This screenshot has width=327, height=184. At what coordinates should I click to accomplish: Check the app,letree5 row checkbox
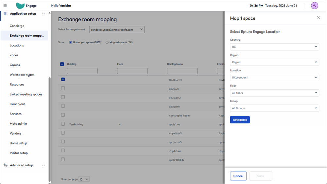(x=63, y=142)
